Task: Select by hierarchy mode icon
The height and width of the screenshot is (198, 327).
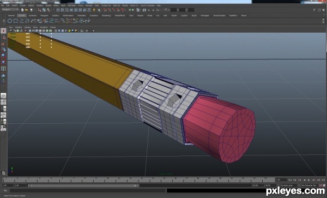Action: coord(39,10)
